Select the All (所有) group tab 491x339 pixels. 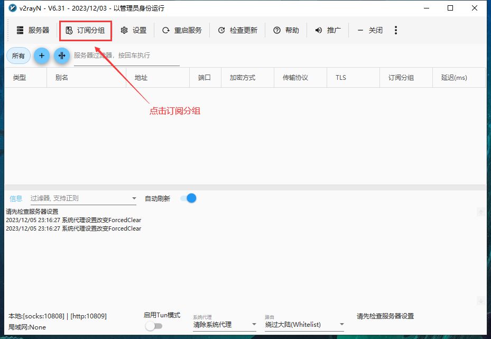coord(18,56)
